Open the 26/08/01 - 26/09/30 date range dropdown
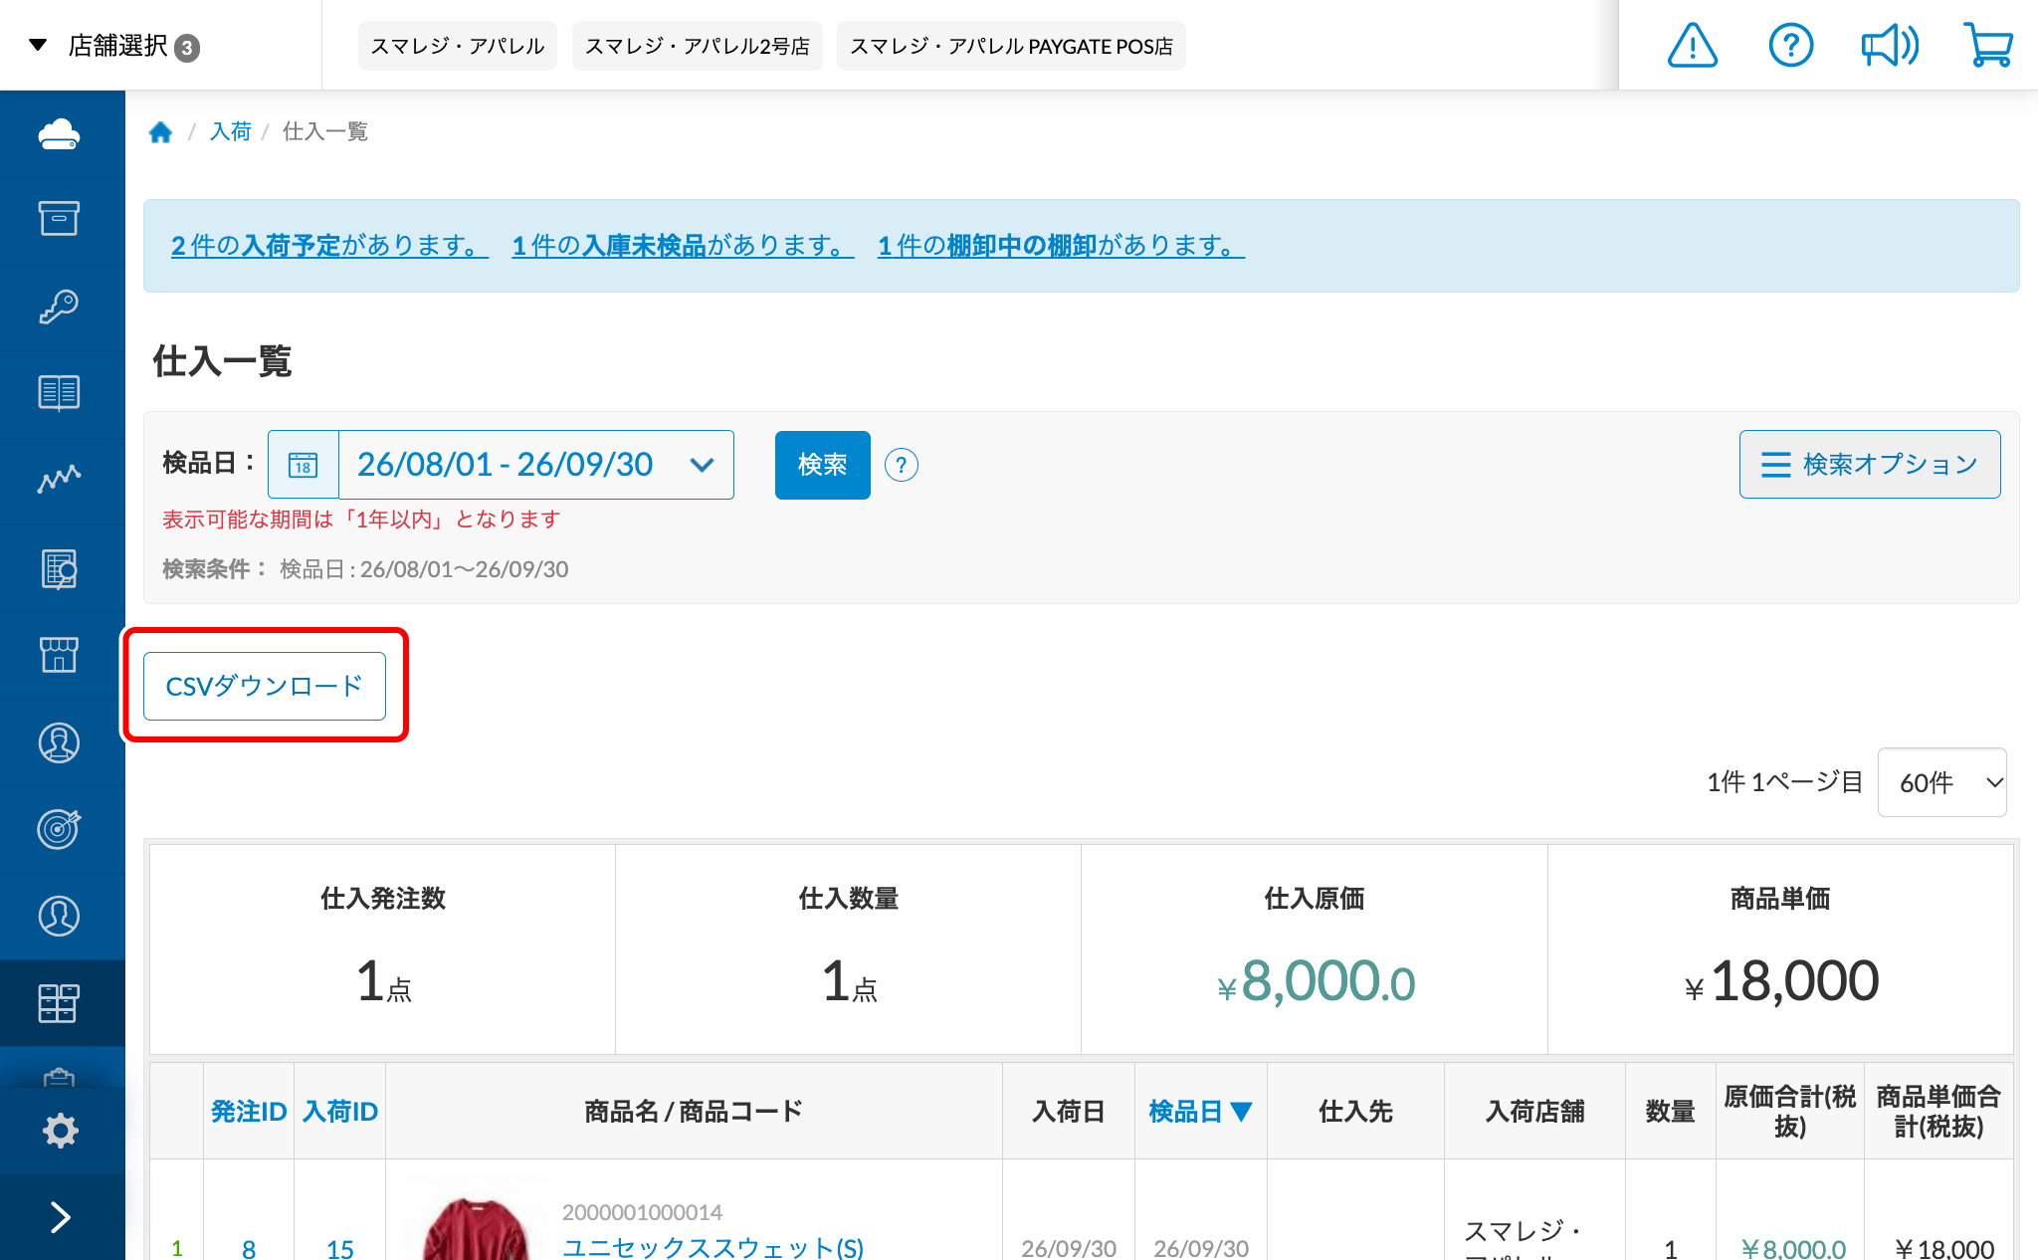This screenshot has height=1260, width=2038. (536, 465)
